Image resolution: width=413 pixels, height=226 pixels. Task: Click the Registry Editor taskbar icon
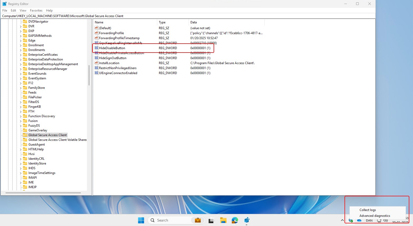coord(247,220)
